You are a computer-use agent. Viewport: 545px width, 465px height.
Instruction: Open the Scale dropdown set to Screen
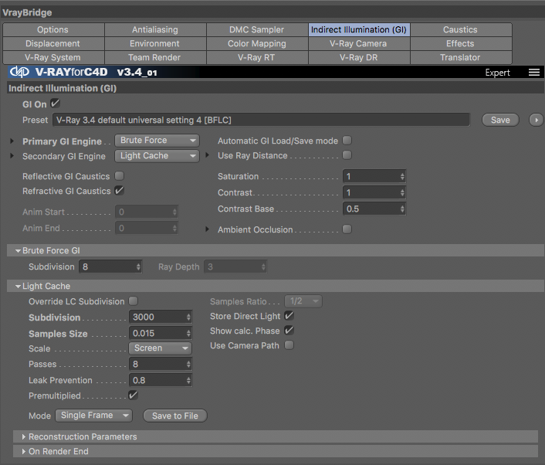click(x=161, y=348)
